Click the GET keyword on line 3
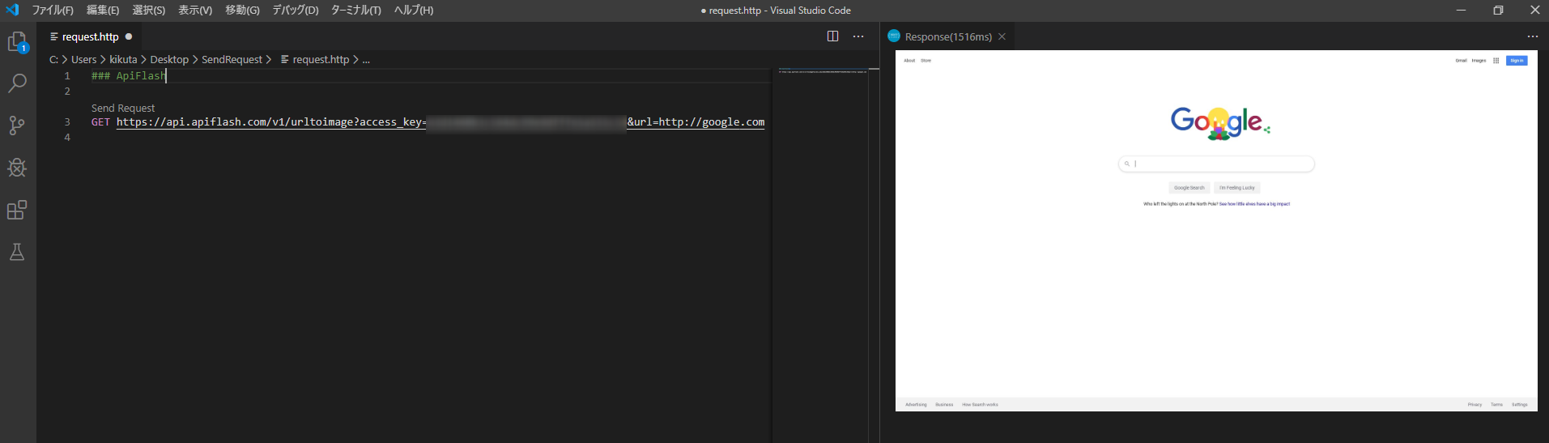The width and height of the screenshot is (1549, 443). coord(100,122)
